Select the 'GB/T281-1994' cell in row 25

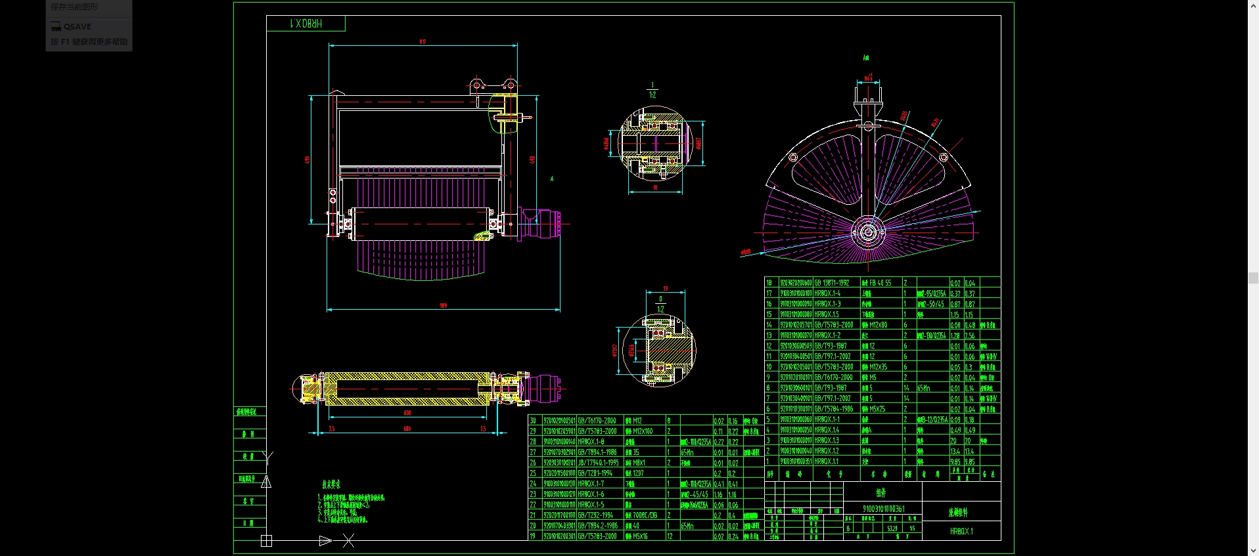click(x=600, y=473)
